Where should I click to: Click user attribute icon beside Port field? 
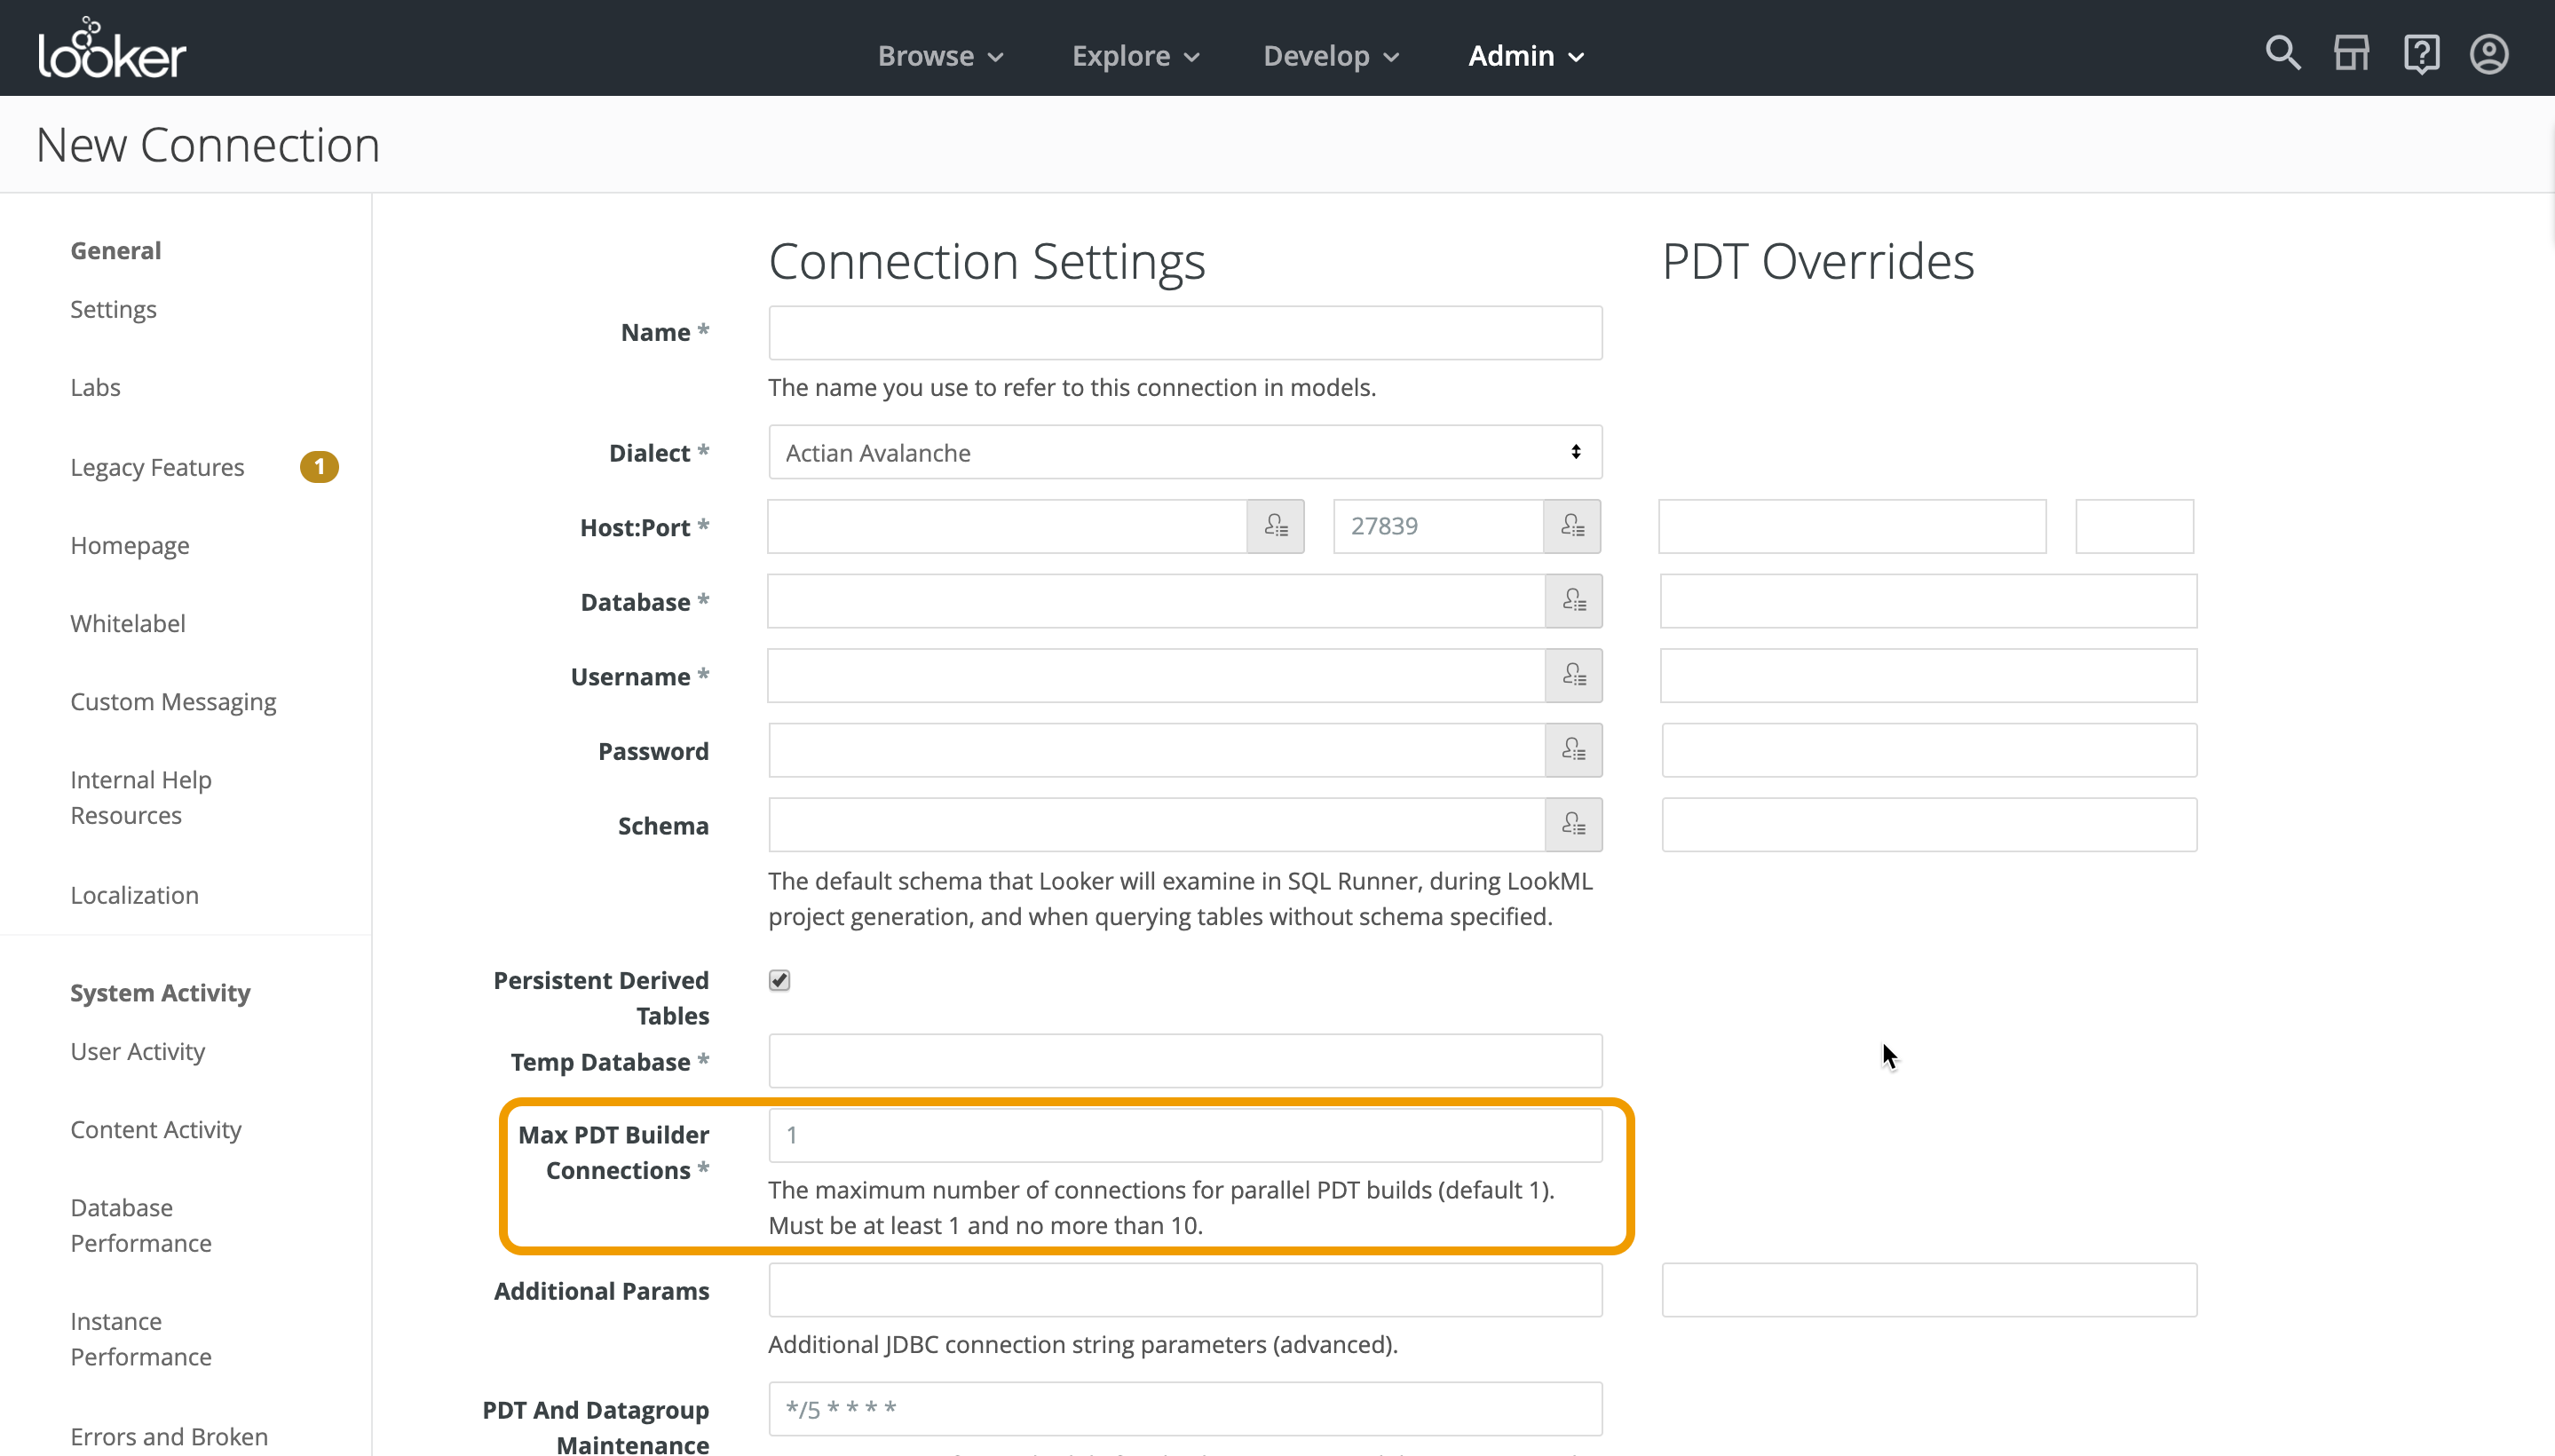pyautogui.click(x=1571, y=526)
